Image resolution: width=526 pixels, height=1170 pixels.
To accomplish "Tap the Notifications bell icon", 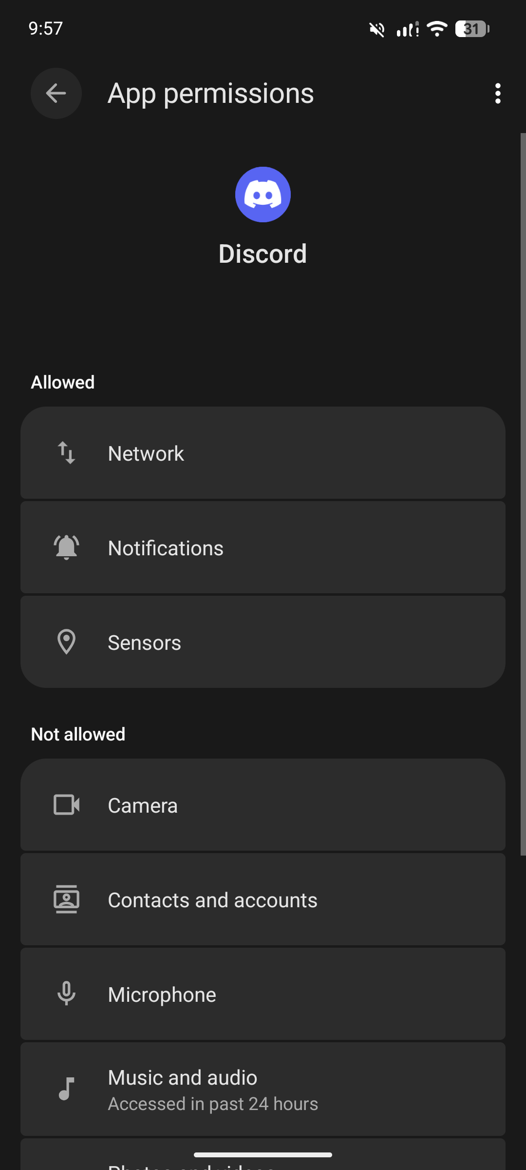I will pyautogui.click(x=66, y=547).
